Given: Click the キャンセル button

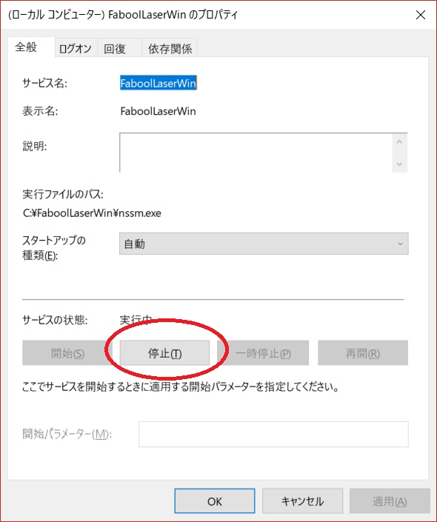Looking at the screenshot, I should [302, 501].
